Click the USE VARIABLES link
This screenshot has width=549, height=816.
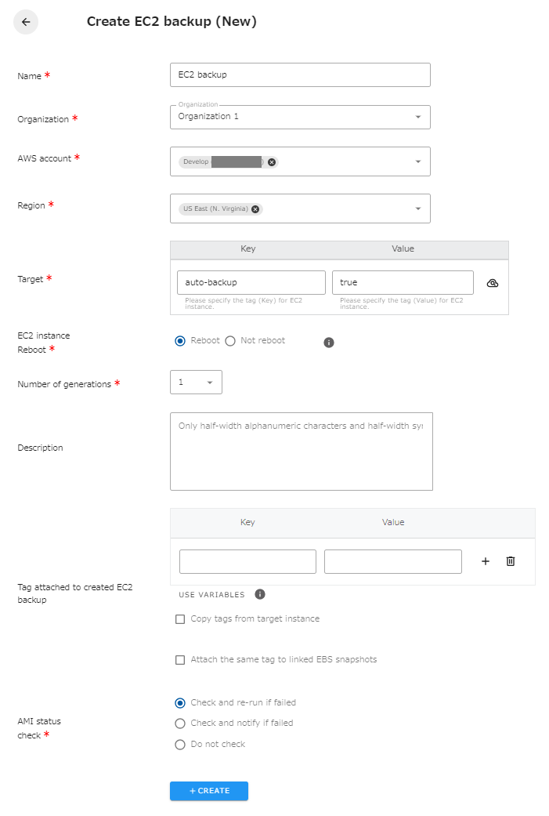pyautogui.click(x=211, y=594)
